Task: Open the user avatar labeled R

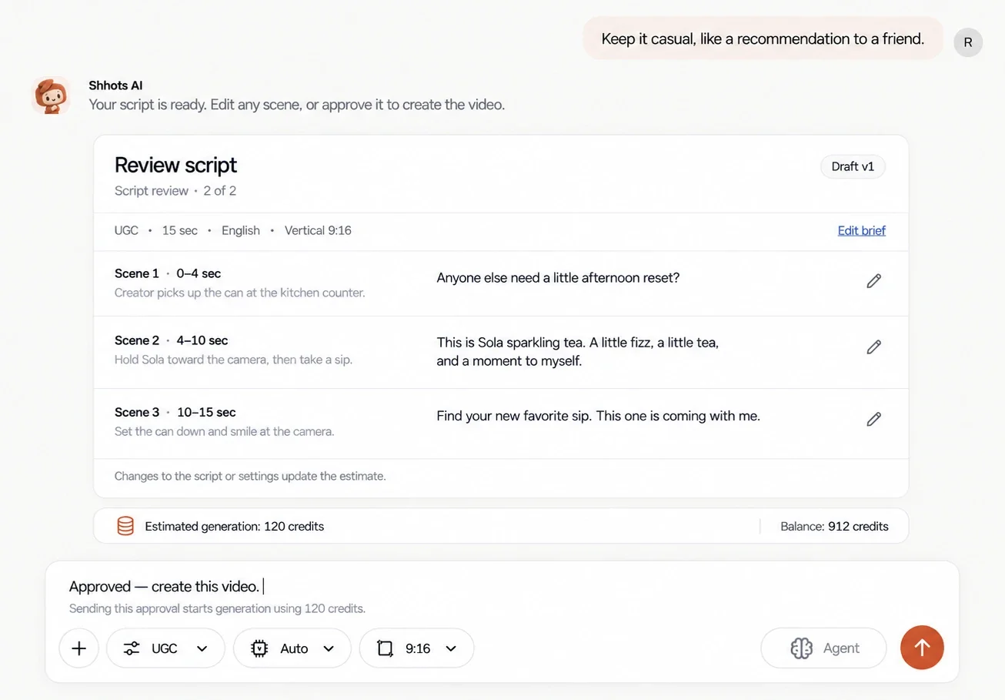Action: pyautogui.click(x=968, y=42)
